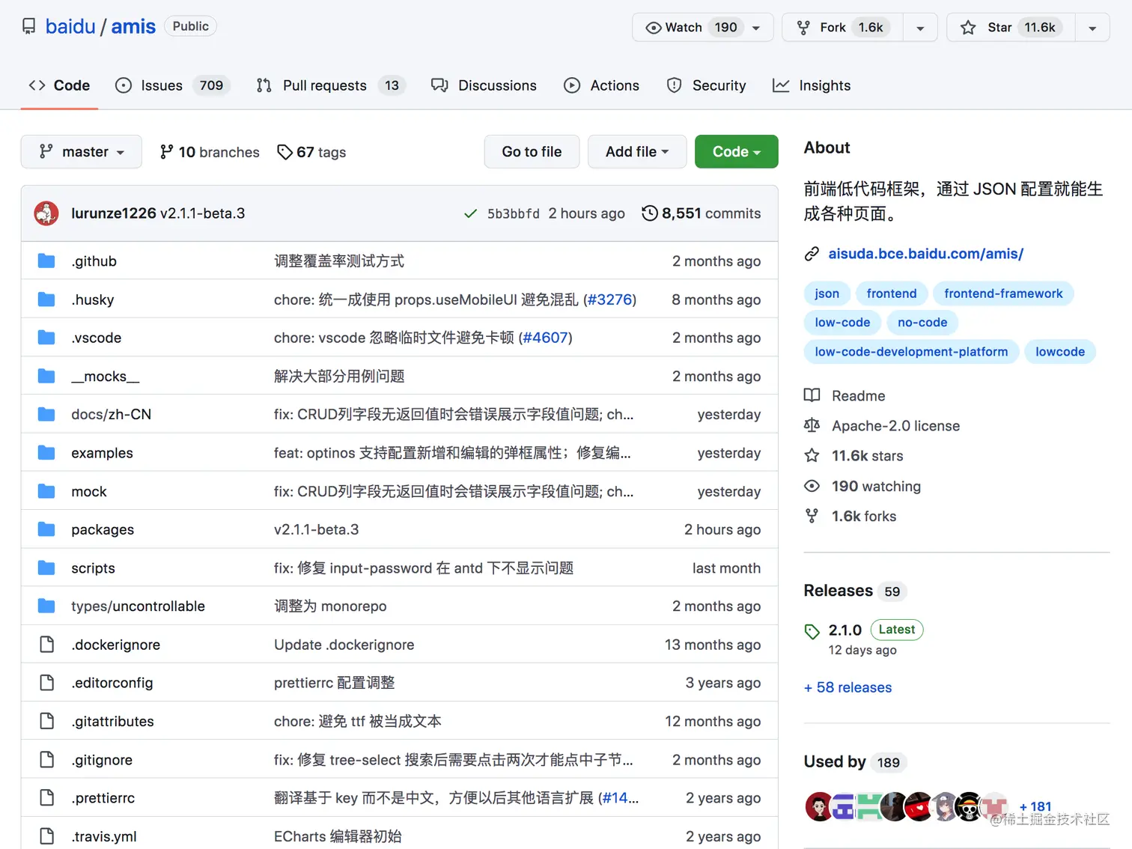Click the Readme book icon
The image size is (1132, 849).
pos(812,395)
